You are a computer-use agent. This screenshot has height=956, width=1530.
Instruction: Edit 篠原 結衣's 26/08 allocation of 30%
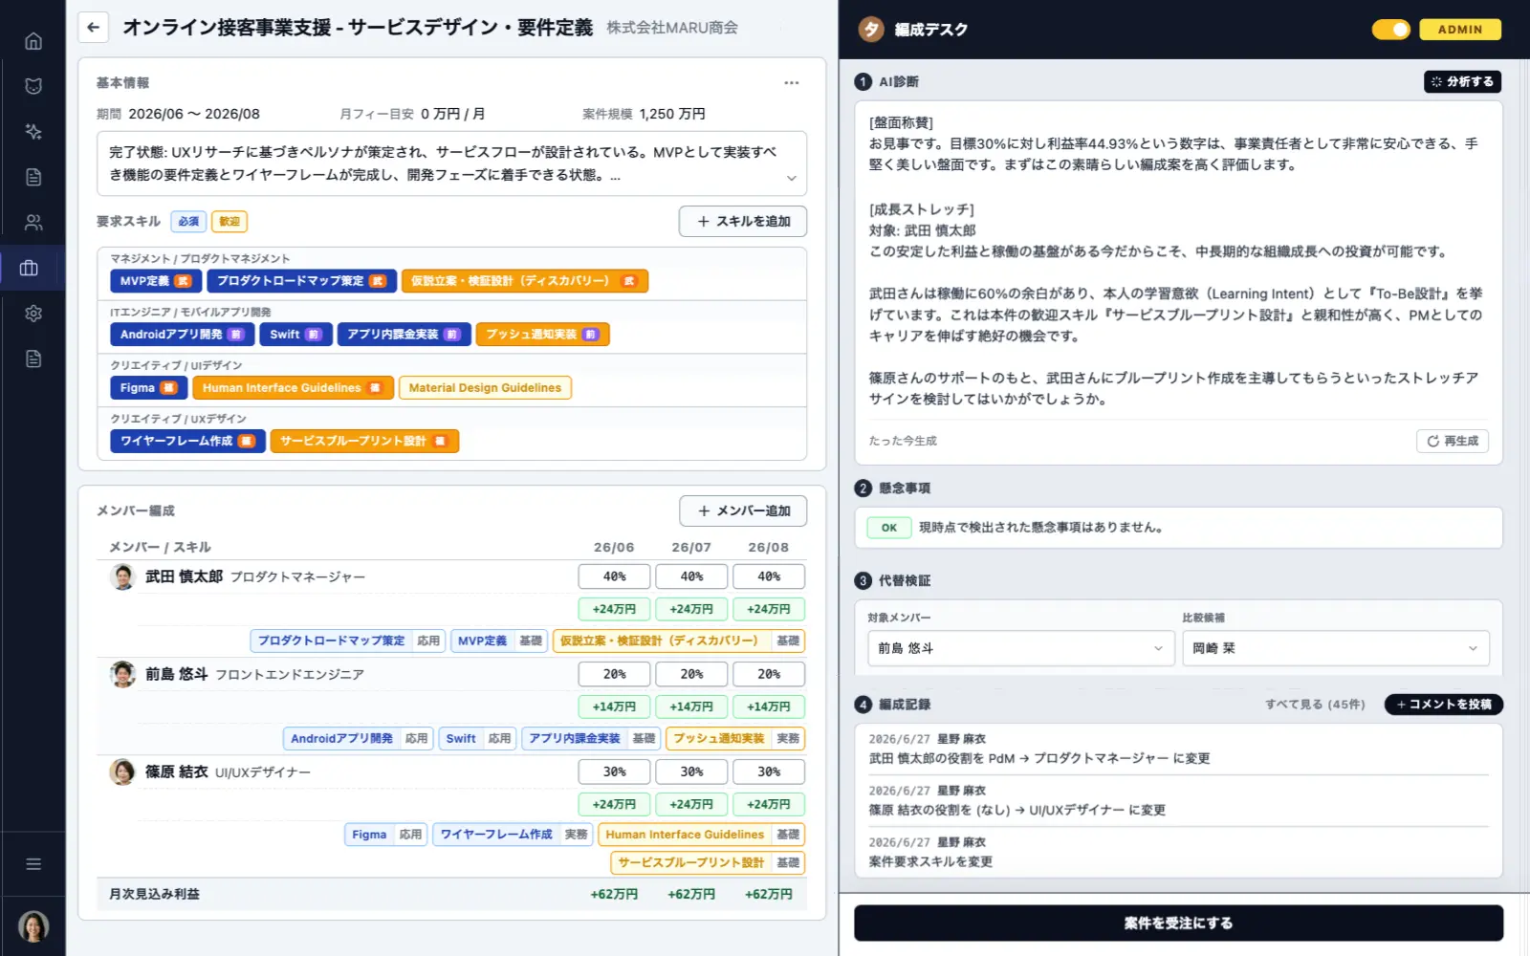click(x=769, y=771)
